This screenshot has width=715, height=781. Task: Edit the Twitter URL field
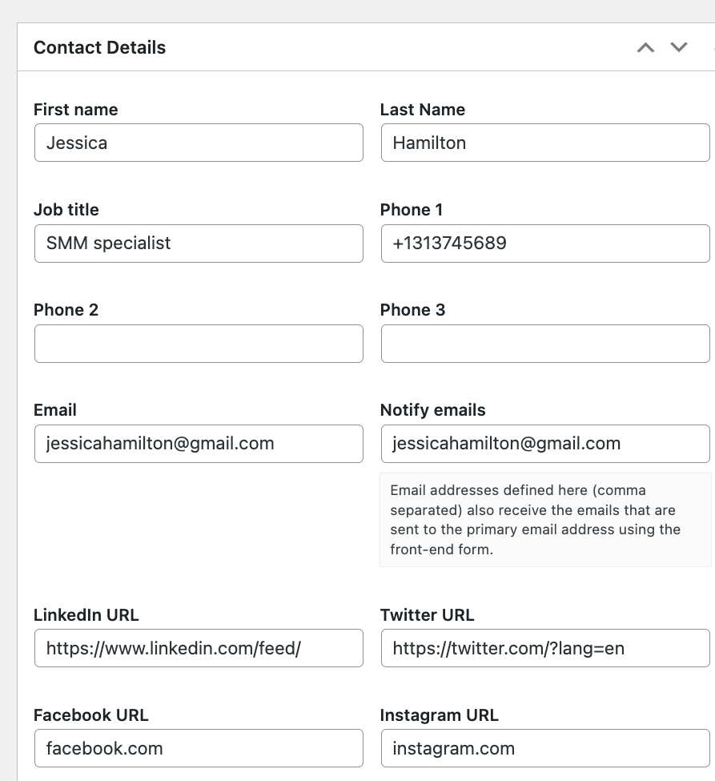pyautogui.click(x=545, y=648)
